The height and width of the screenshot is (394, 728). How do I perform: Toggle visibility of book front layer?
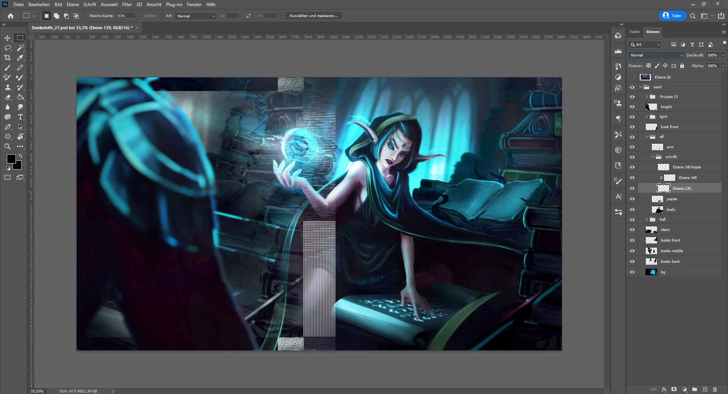coord(632,127)
